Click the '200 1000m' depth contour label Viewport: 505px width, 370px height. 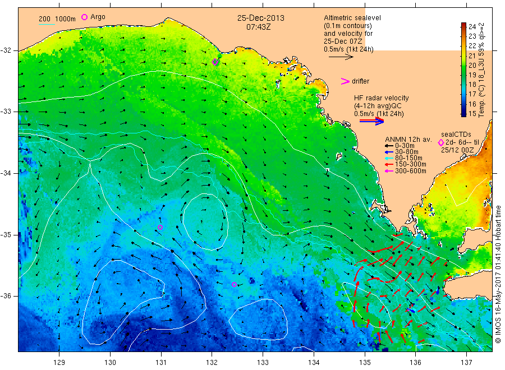click(x=57, y=19)
